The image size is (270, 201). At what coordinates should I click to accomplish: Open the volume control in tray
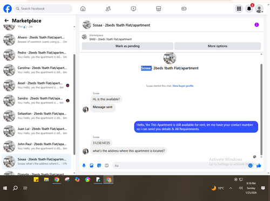click(241, 188)
